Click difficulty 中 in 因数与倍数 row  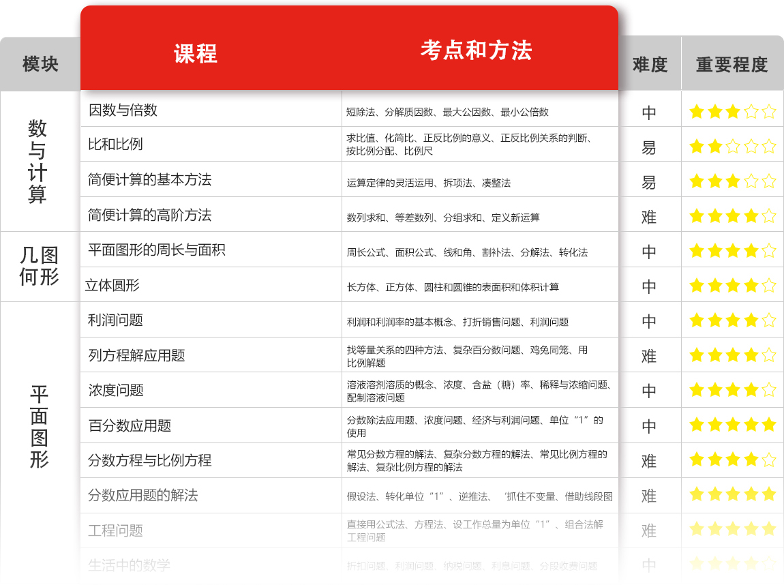[x=649, y=112]
